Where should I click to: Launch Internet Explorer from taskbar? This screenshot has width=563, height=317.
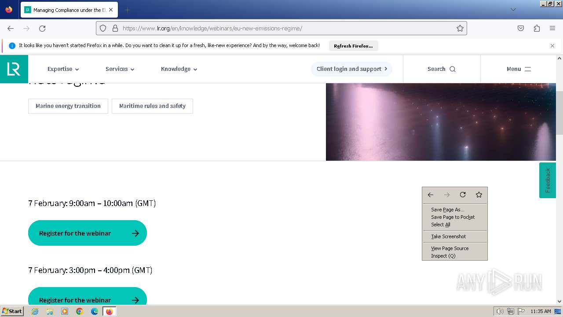coord(35,311)
